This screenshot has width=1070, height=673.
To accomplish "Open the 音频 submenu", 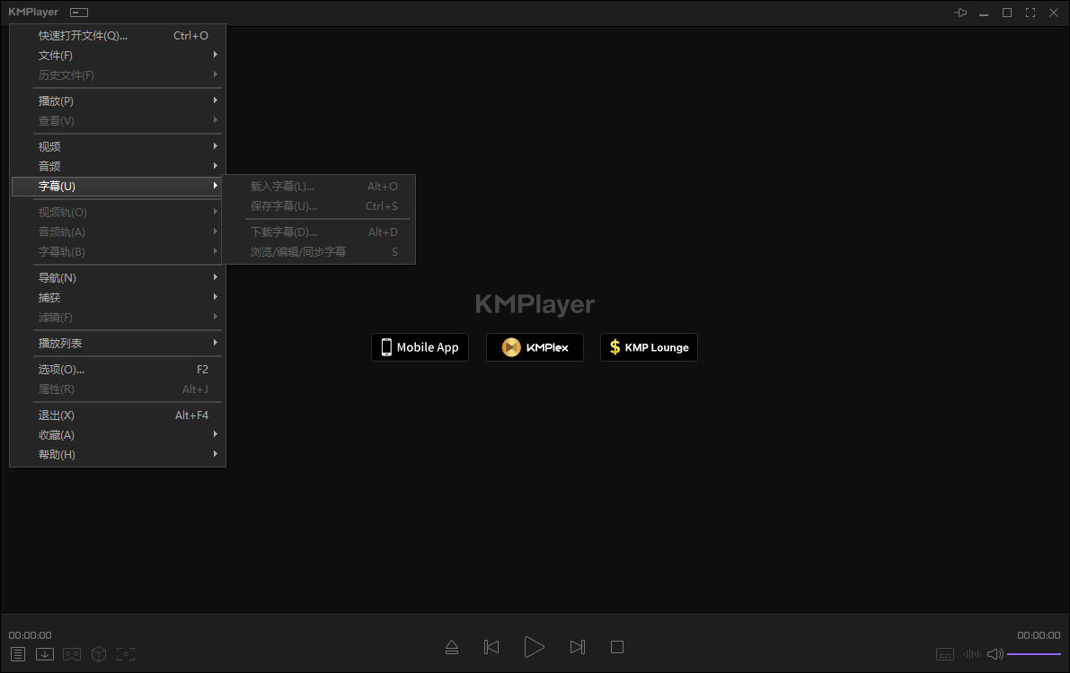I will point(118,166).
